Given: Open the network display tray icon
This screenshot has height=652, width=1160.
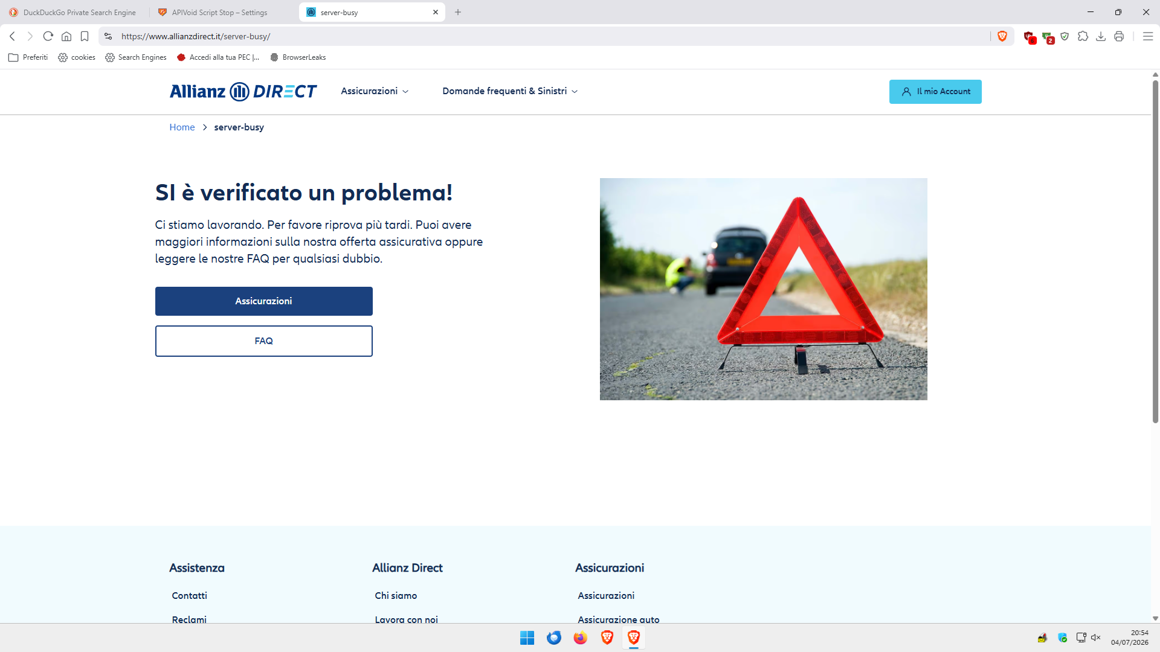Looking at the screenshot, I should 1081,638.
